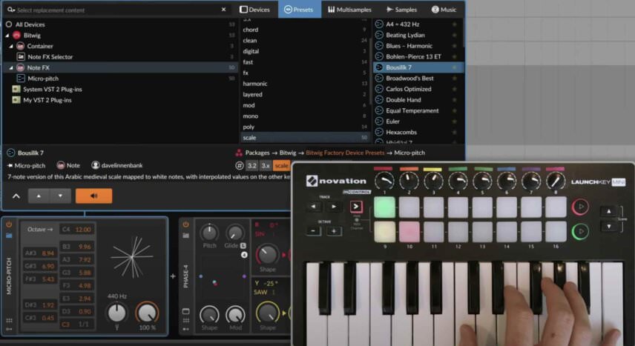Toggle the Phase-4 device power button
This screenshot has height=346, width=635.
[185, 224]
